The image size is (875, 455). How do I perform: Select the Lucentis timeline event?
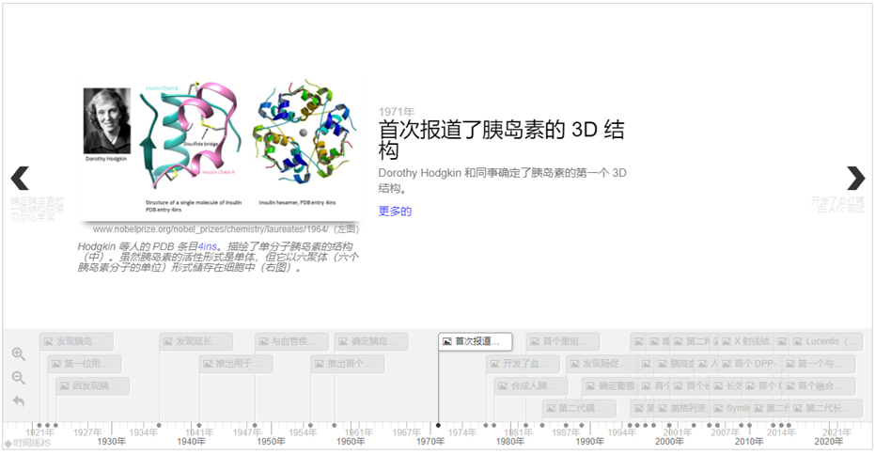827,341
